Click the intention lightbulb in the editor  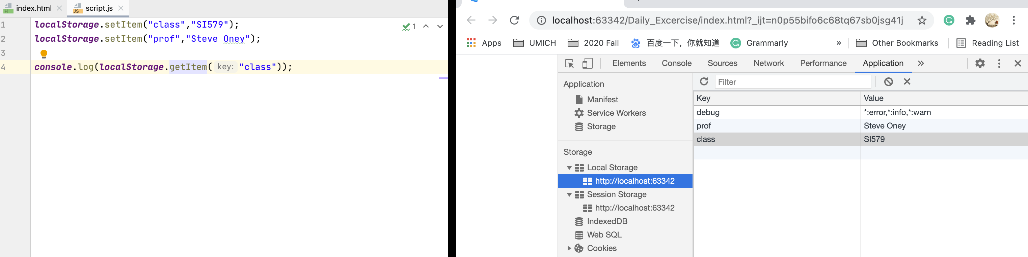coord(44,54)
